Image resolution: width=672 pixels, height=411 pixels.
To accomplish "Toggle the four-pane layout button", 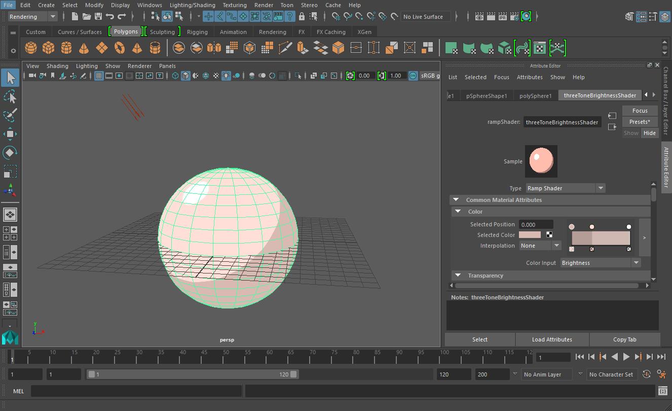I will pyautogui.click(x=10, y=233).
